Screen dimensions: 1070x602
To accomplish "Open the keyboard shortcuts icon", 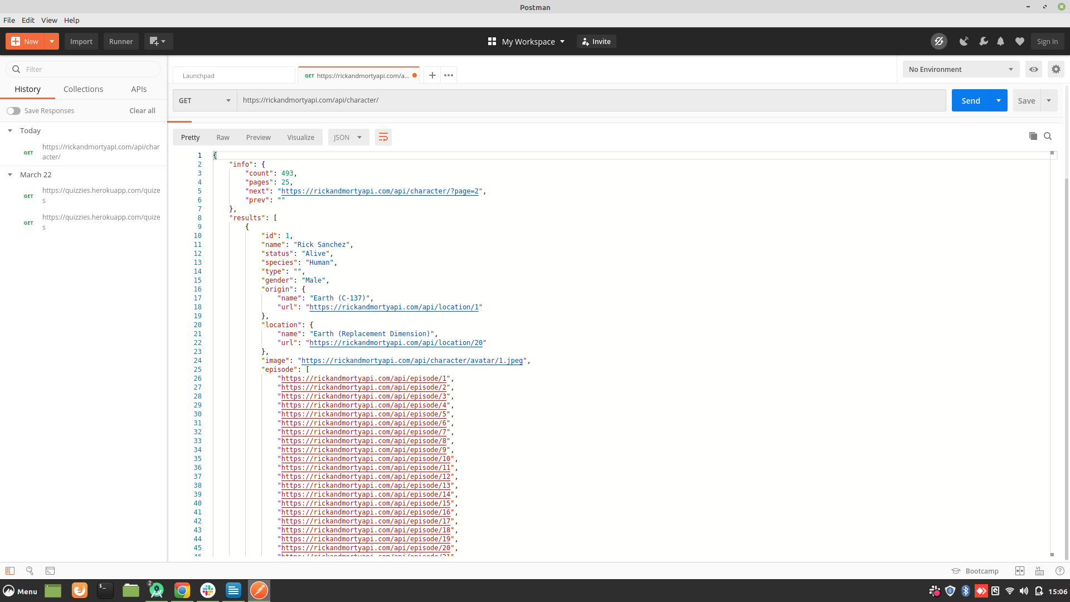I will [1040, 571].
